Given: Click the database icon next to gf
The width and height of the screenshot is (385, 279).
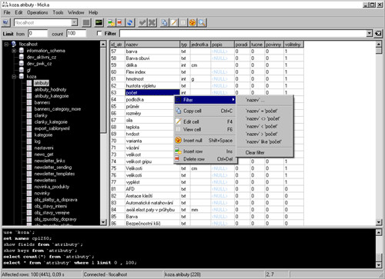Looking at the screenshot, I should [x=22, y=70].
